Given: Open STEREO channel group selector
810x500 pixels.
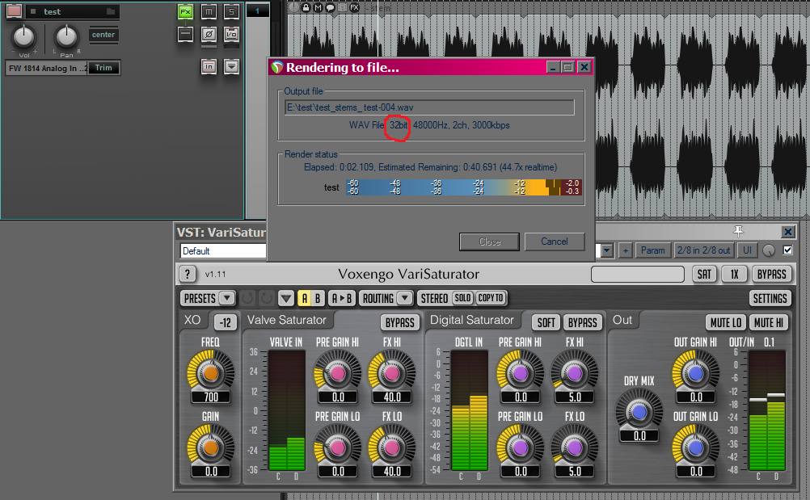Looking at the screenshot, I should click(x=434, y=298).
